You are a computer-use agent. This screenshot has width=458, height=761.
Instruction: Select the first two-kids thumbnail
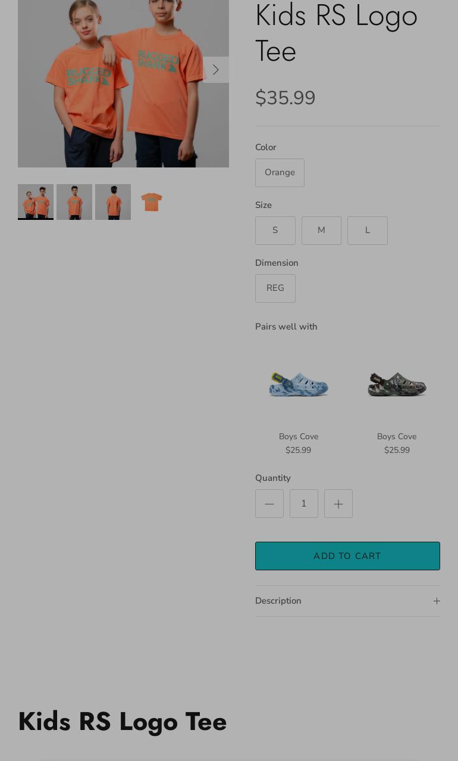tap(36, 202)
